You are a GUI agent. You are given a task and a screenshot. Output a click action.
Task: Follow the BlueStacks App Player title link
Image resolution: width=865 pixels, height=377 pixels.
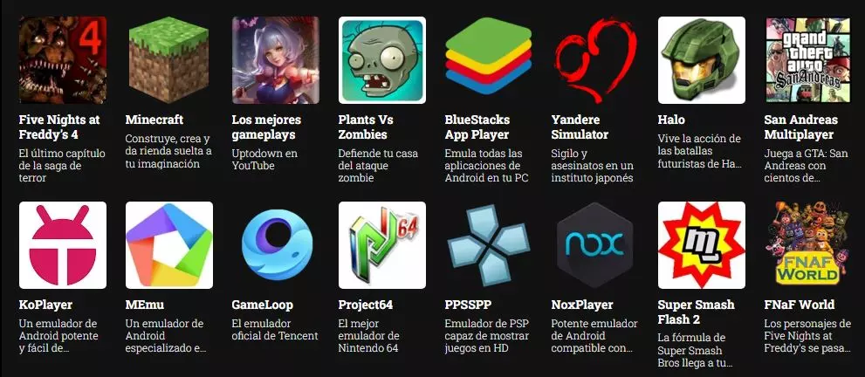(477, 127)
